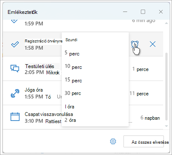Viewport: 172px width, 155px height.
Task: Click the 11 perce time label
Action: coord(139,94)
